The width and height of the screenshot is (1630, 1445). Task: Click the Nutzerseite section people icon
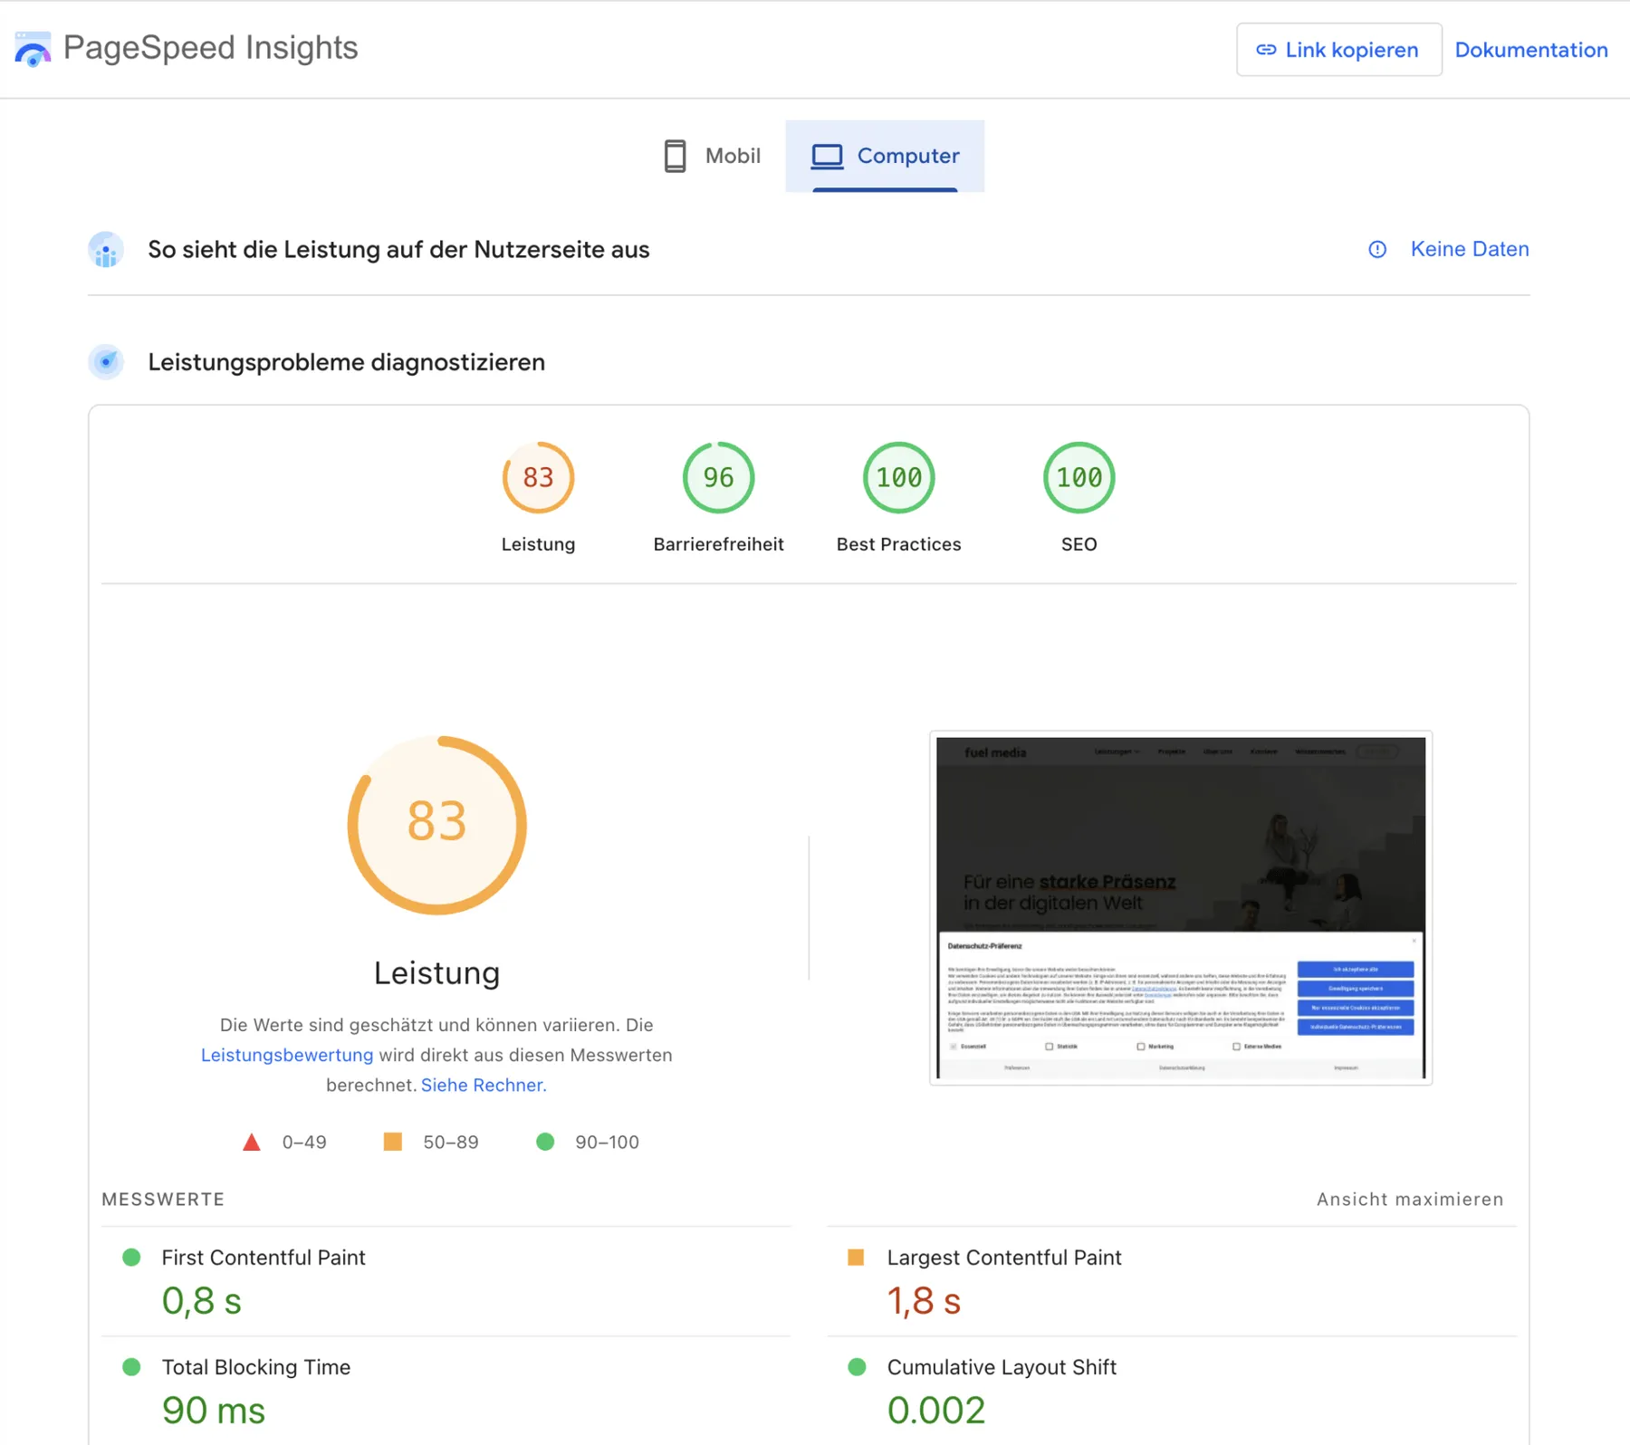(x=106, y=250)
